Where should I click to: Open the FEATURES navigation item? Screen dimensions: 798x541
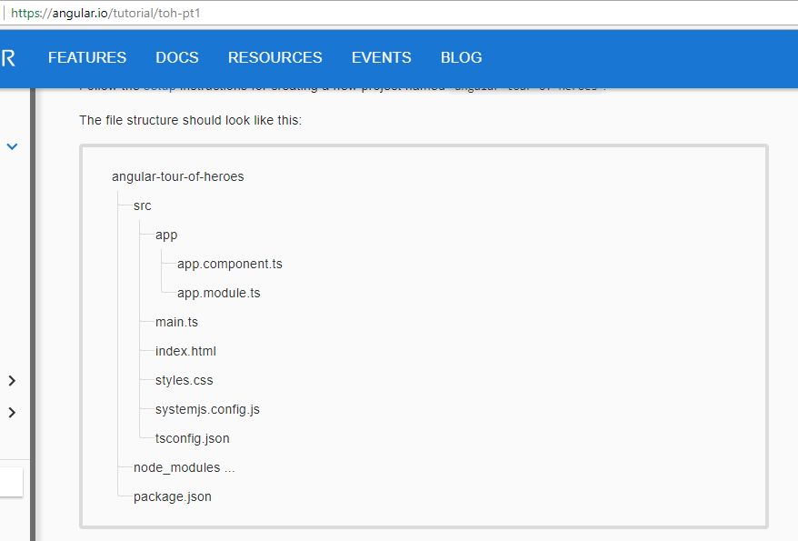86,57
